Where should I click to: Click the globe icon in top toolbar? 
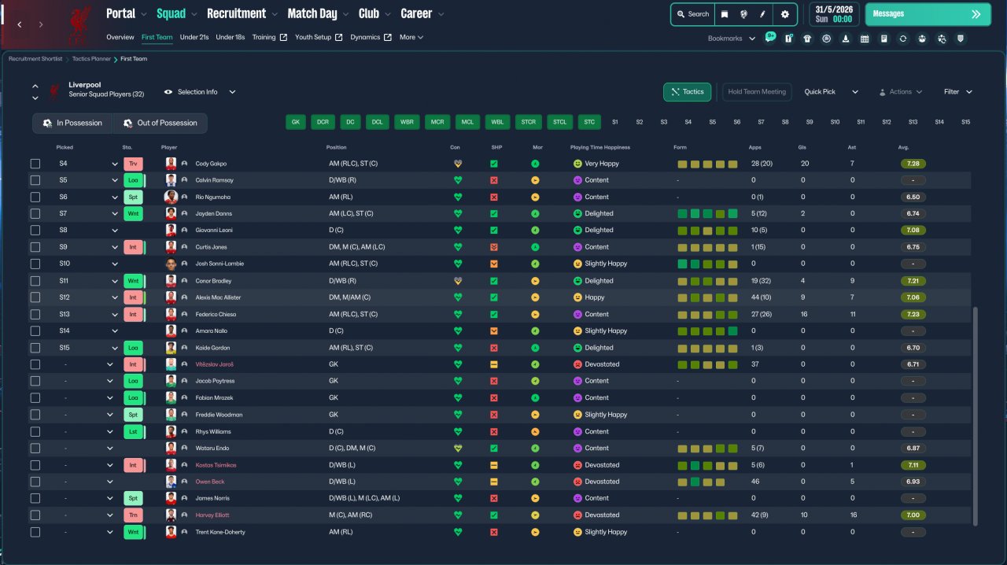743,14
